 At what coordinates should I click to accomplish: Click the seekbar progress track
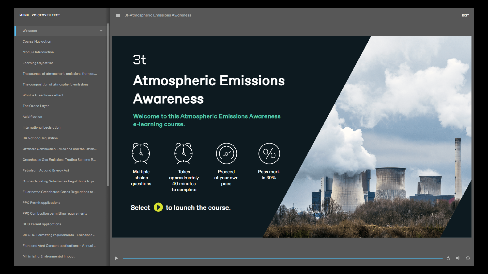(283, 258)
